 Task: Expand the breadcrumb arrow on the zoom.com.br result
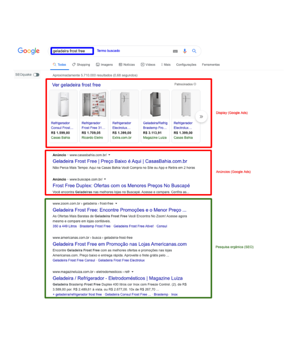[x=116, y=204]
